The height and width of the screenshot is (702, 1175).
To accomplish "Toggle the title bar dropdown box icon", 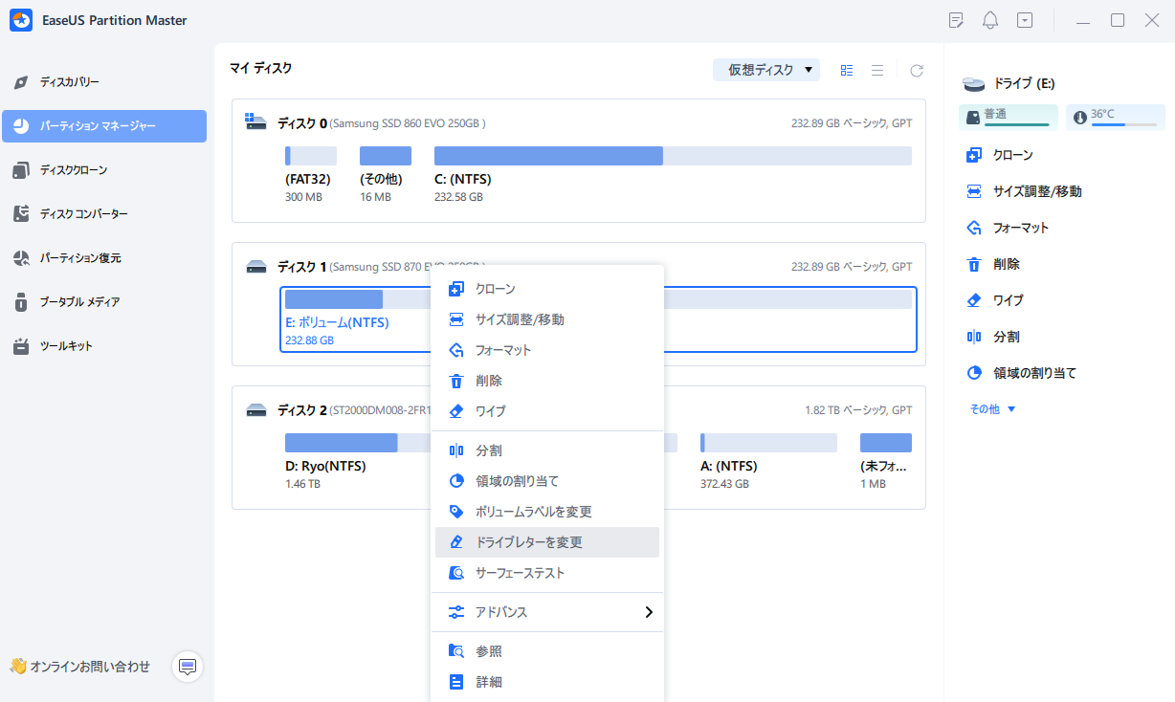I will 1025,20.
